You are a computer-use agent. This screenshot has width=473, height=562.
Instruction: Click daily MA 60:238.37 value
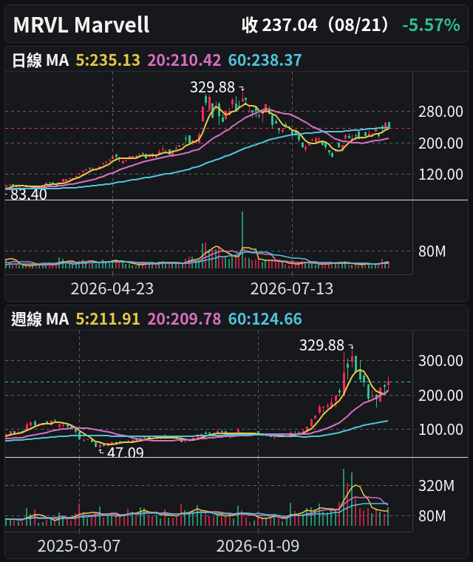point(265,60)
